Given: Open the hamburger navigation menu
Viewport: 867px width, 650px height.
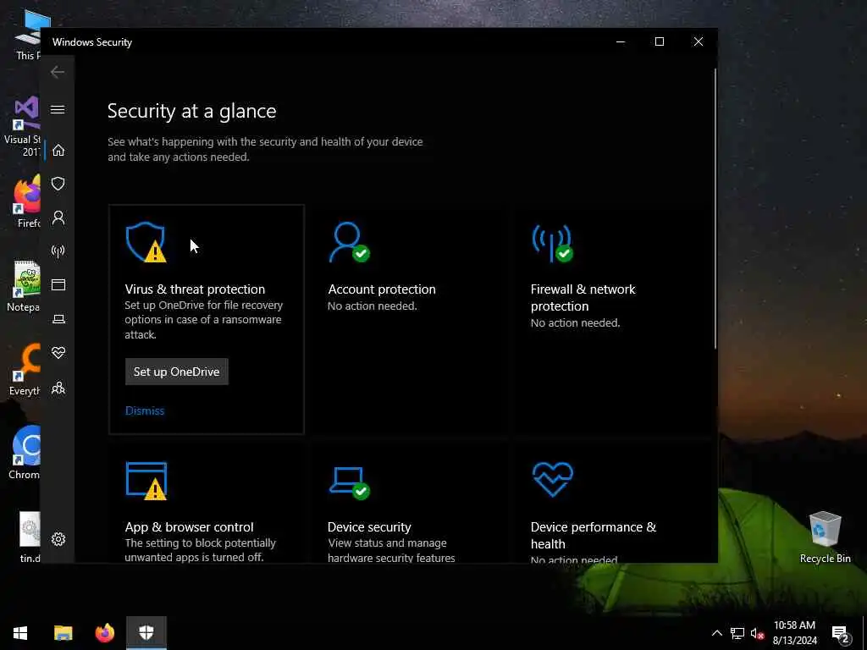Looking at the screenshot, I should [58, 109].
